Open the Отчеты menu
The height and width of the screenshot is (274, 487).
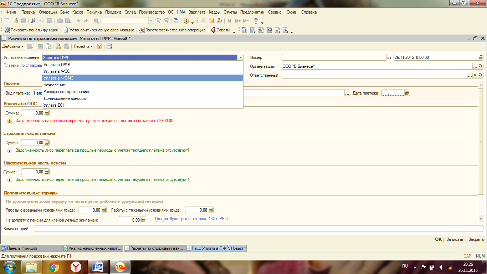230,12
